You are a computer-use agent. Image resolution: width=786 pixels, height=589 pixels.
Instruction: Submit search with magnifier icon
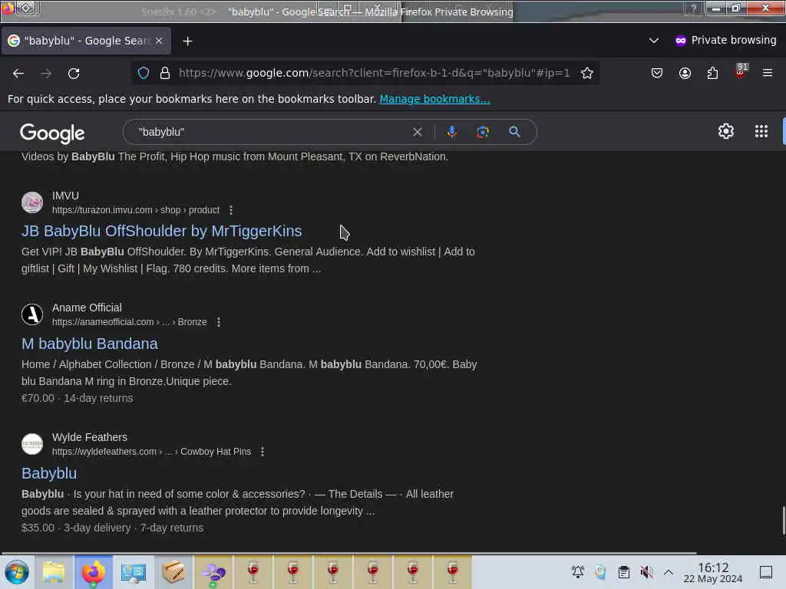click(x=514, y=132)
